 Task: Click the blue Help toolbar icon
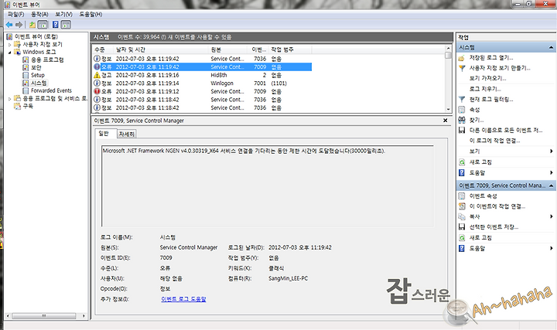click(x=56, y=25)
